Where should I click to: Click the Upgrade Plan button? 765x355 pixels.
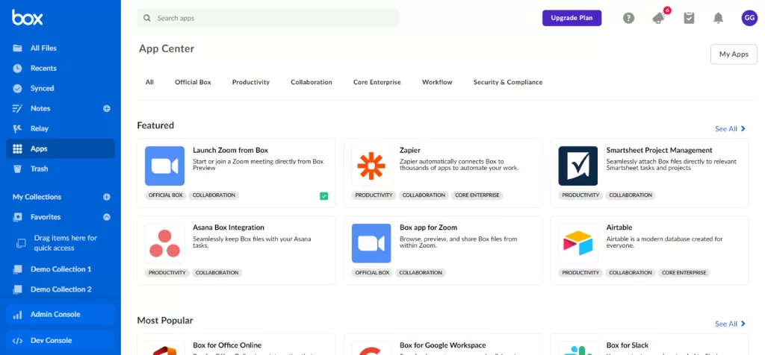coord(572,18)
